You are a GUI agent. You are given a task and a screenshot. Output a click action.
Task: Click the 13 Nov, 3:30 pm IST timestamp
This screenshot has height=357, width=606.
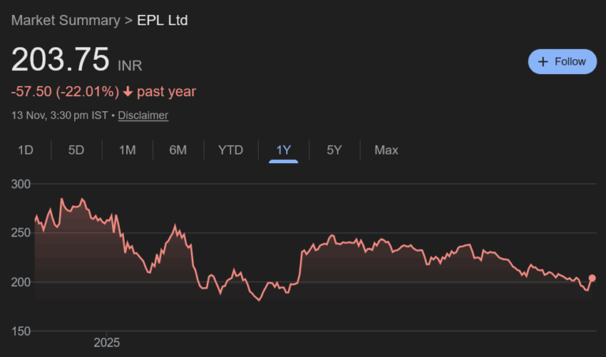(59, 115)
